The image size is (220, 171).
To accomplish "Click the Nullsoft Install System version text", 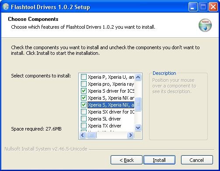I will coord(46,149).
